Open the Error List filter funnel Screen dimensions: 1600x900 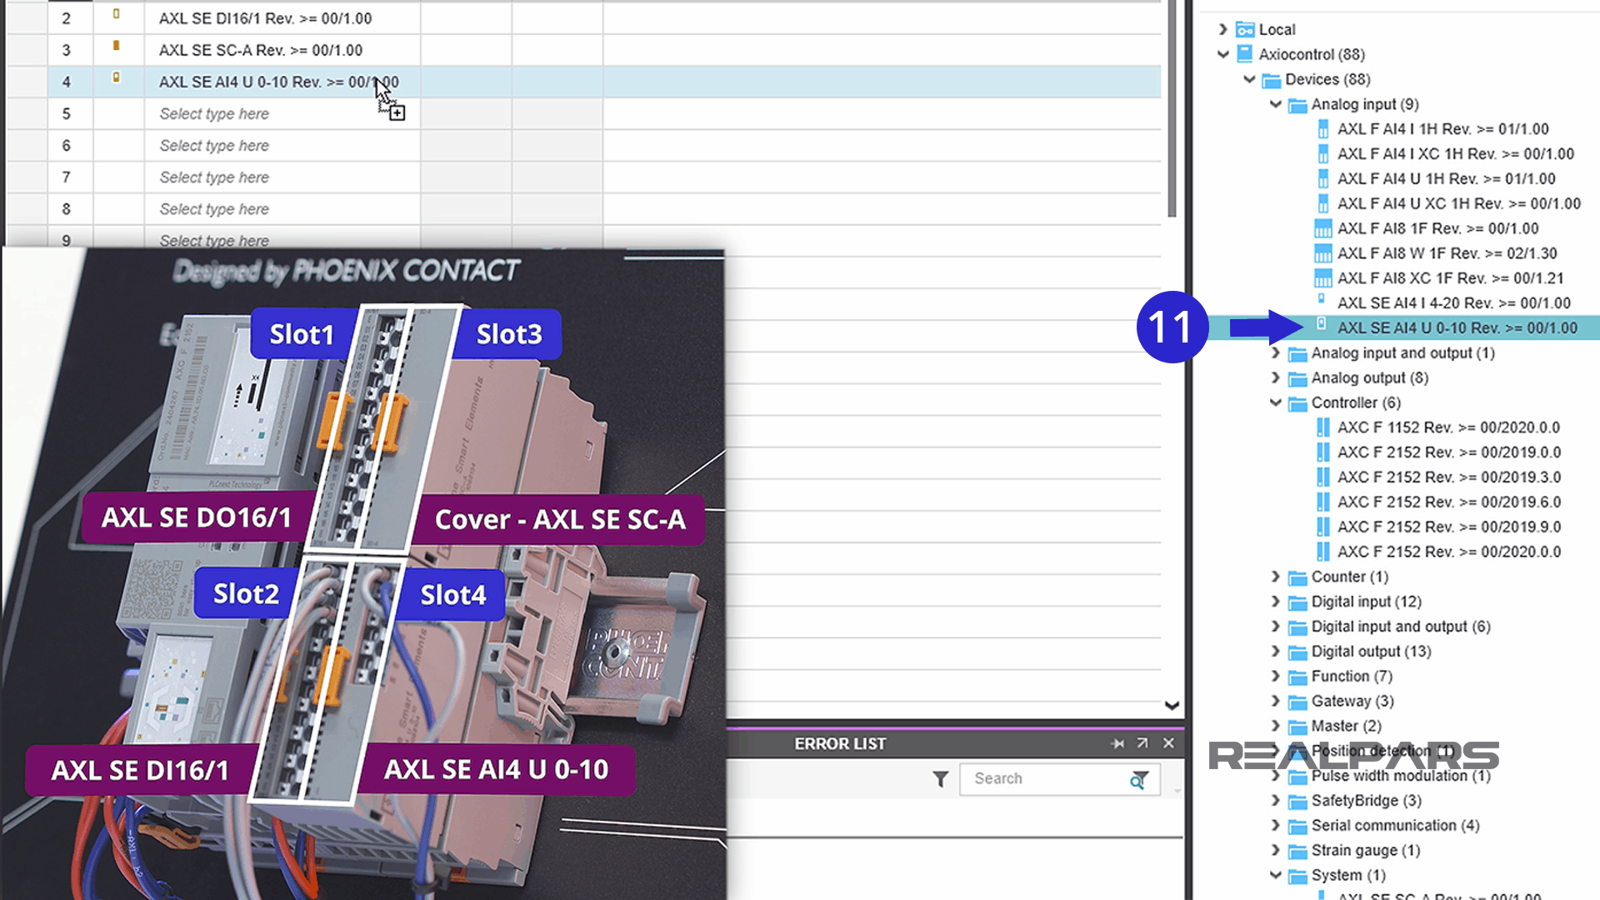click(940, 779)
